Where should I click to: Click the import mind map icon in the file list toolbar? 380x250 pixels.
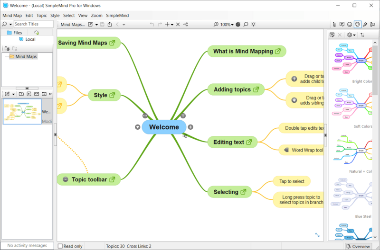tap(21, 94)
